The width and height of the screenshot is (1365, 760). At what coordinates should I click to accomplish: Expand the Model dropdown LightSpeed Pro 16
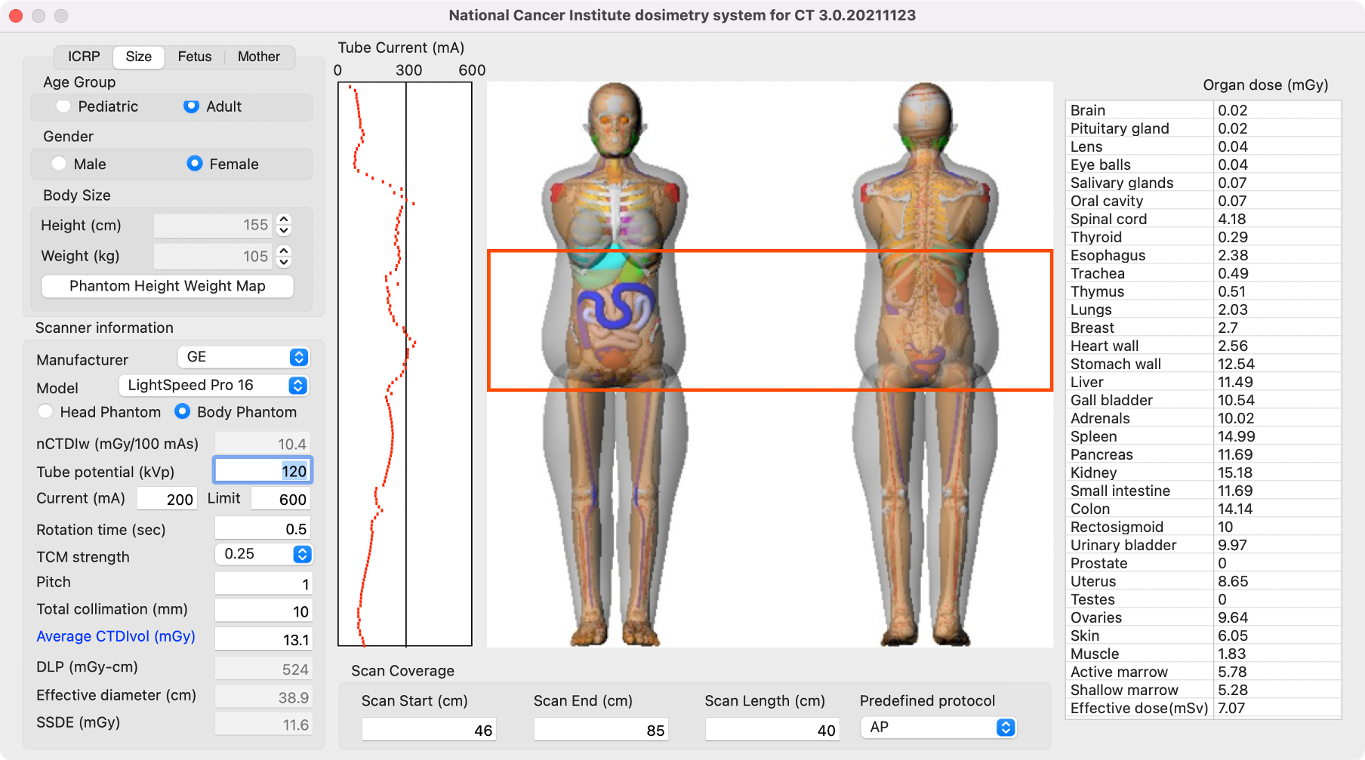(x=214, y=386)
